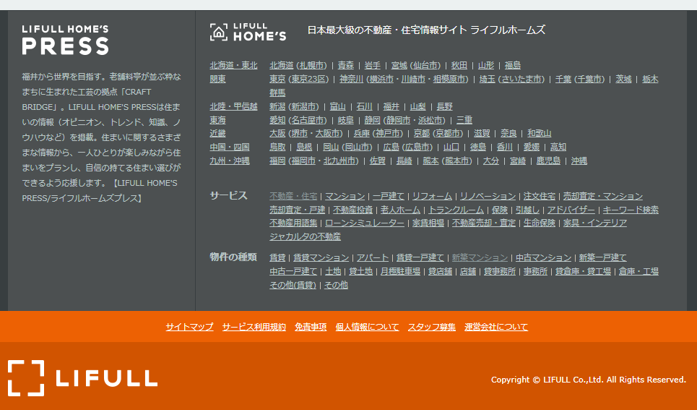Open the 中古マンション link
This screenshot has height=410, width=697.
click(x=543, y=257)
